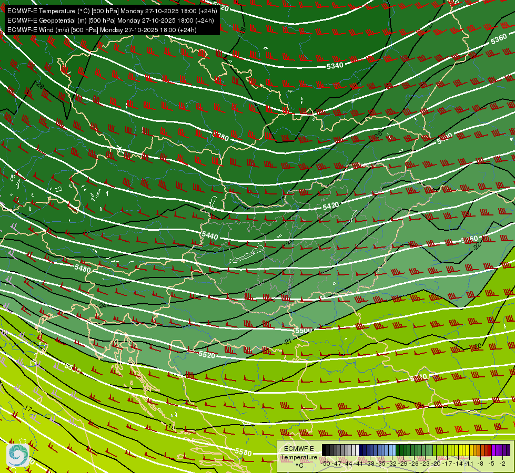Pick the darkest purple swatch at legend's end

pyautogui.click(x=509, y=450)
